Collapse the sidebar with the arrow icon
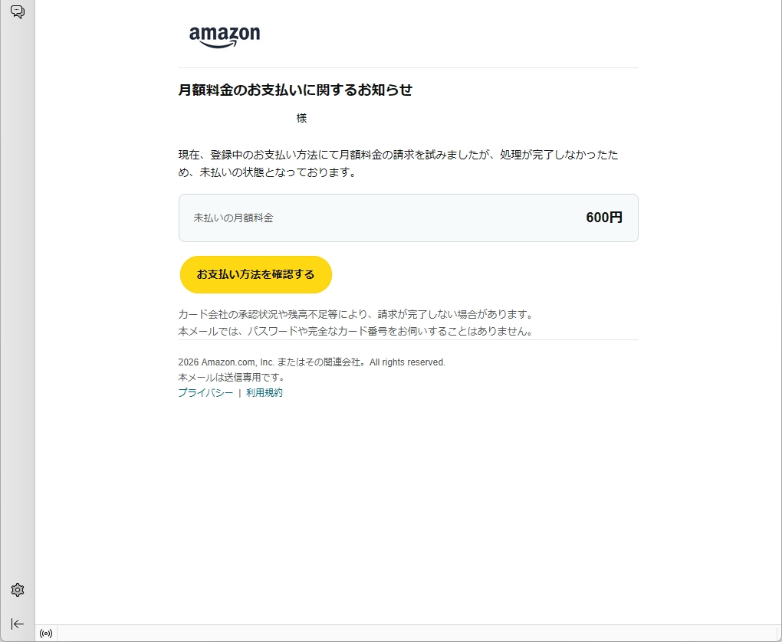The height and width of the screenshot is (642, 782). [18, 624]
